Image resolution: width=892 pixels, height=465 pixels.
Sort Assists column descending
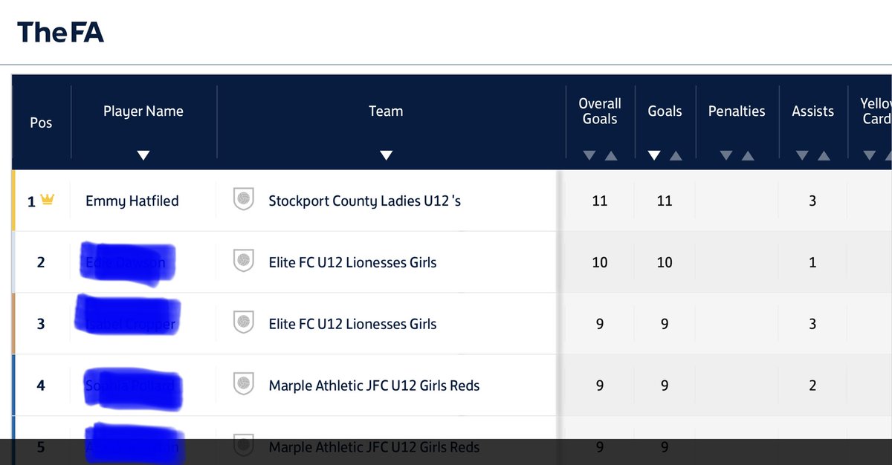[802, 155]
